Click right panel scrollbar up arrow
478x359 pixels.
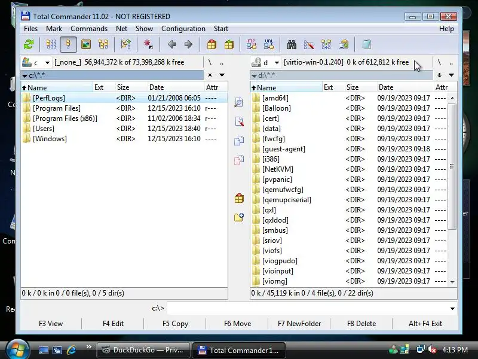(x=452, y=98)
